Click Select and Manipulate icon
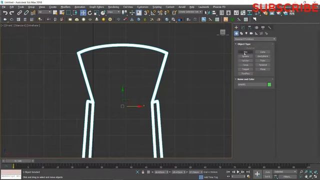The image size is (320, 180). 132,13
